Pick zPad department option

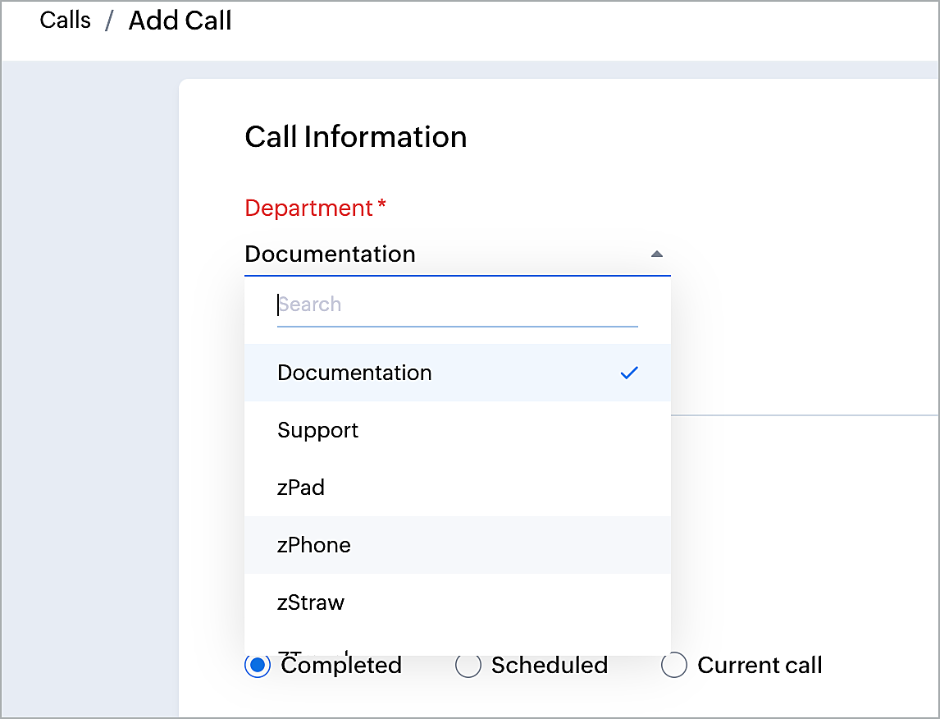301,488
